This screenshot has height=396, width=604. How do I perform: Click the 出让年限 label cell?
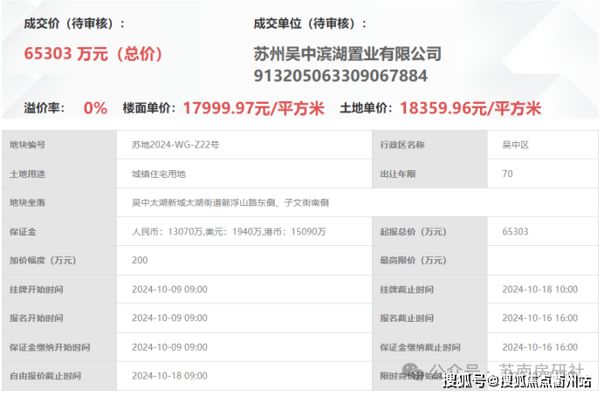click(x=429, y=174)
